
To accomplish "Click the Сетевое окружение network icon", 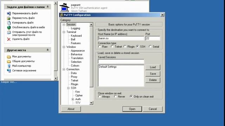I will [9, 71].
